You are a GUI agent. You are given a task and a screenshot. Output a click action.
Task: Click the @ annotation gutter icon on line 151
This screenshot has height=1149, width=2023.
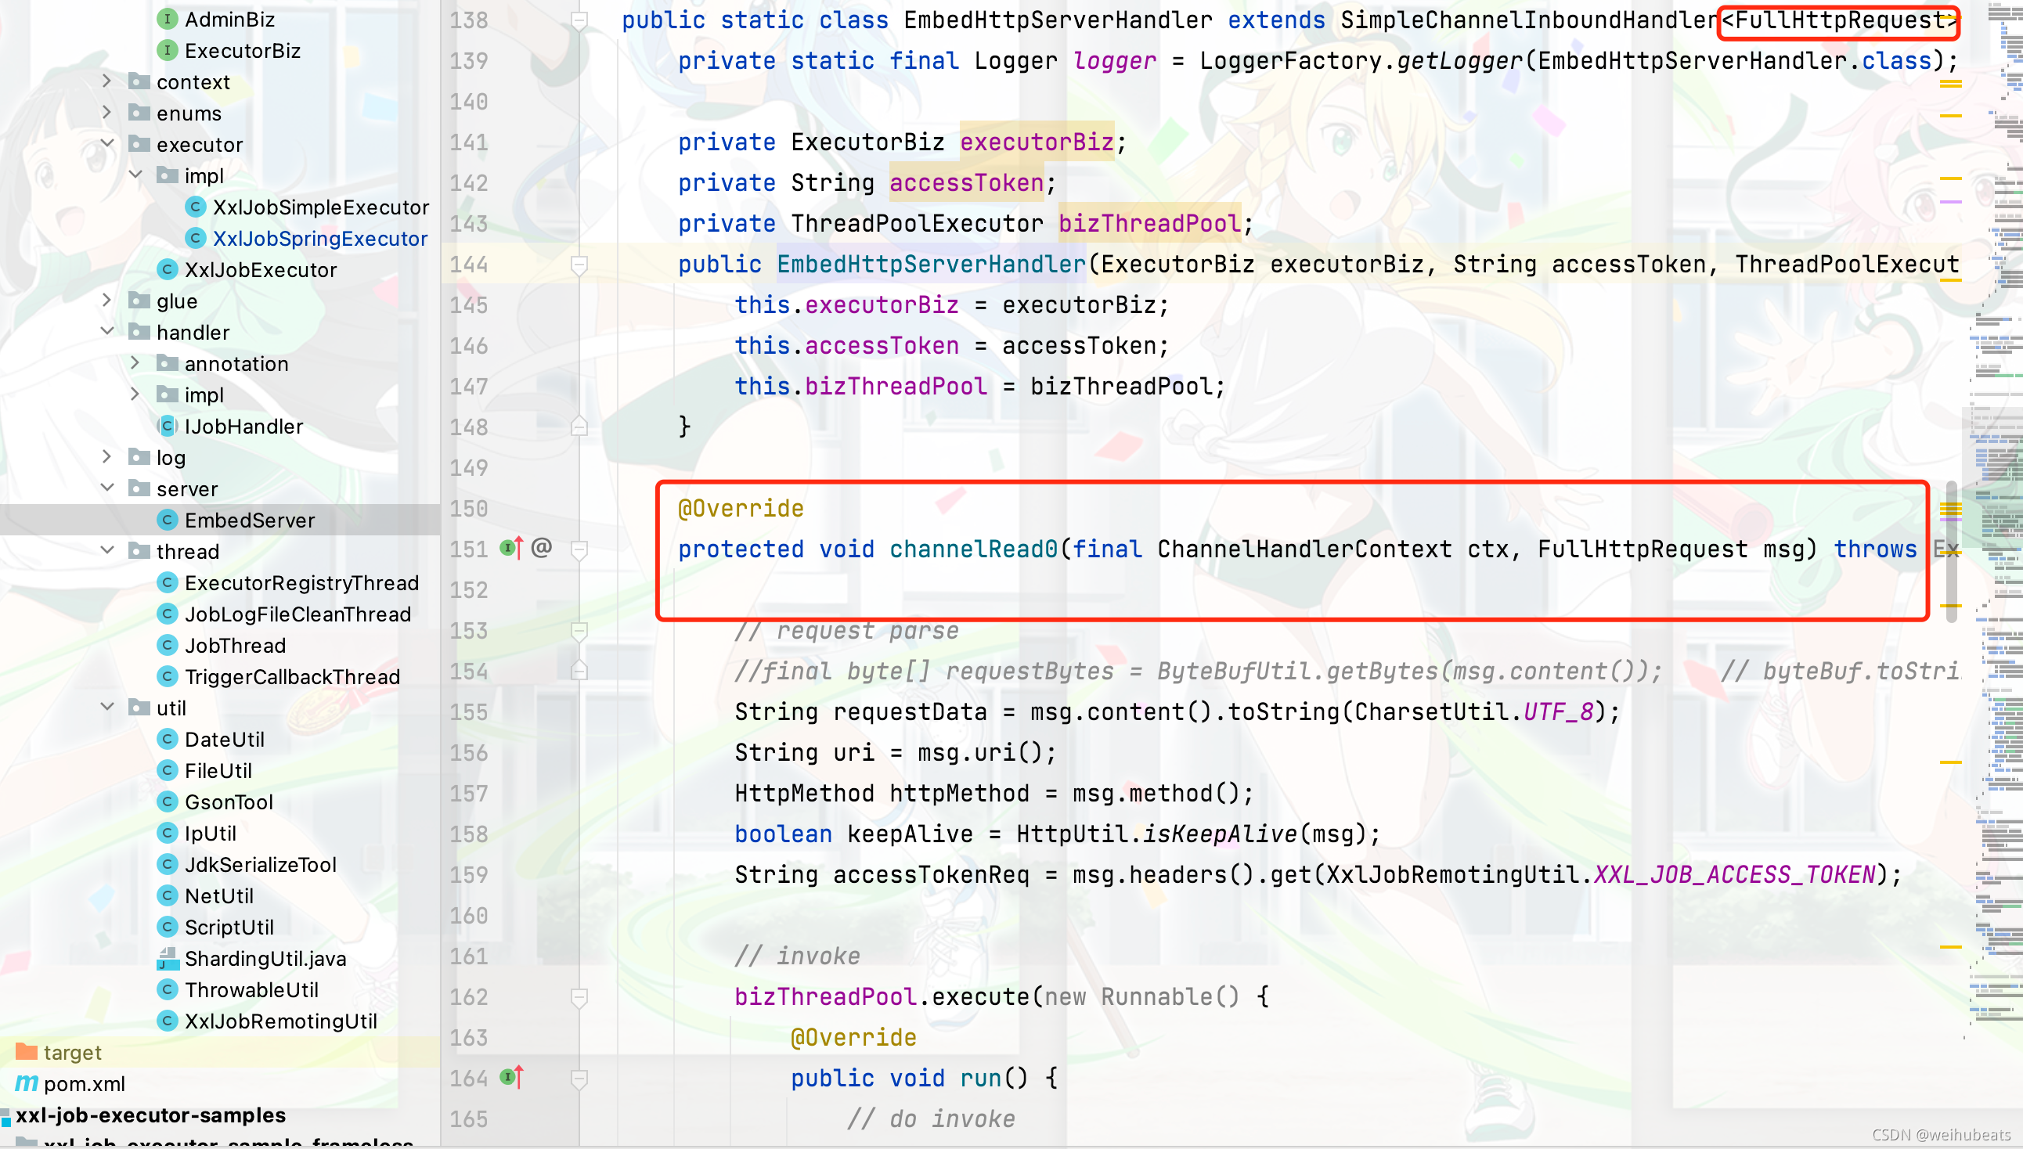click(x=542, y=547)
